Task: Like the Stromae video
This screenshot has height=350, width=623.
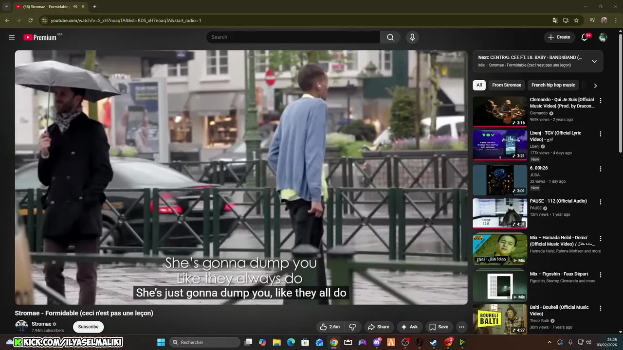Action: pos(330,327)
